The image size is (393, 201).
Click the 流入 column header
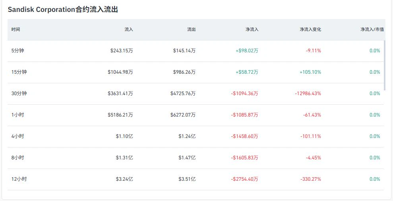coord(129,29)
